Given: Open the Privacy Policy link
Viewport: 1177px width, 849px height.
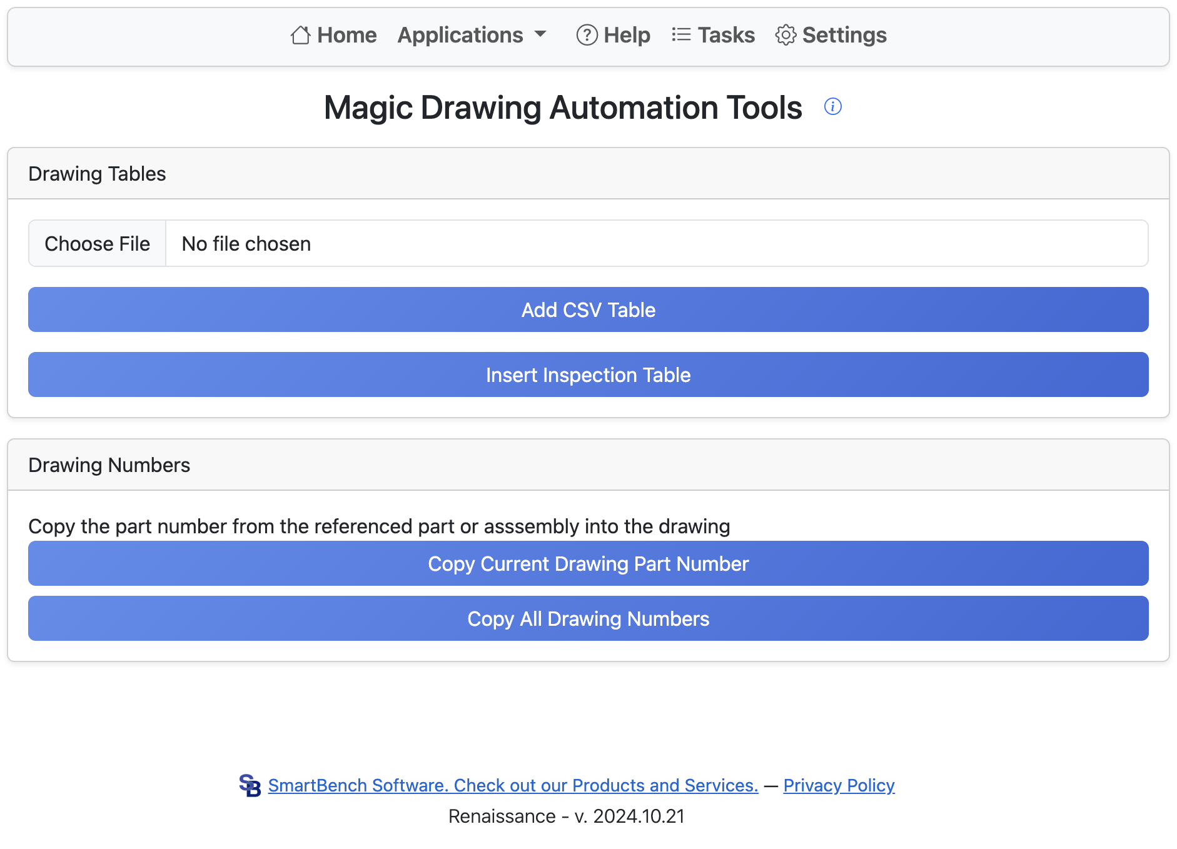Looking at the screenshot, I should point(838,785).
